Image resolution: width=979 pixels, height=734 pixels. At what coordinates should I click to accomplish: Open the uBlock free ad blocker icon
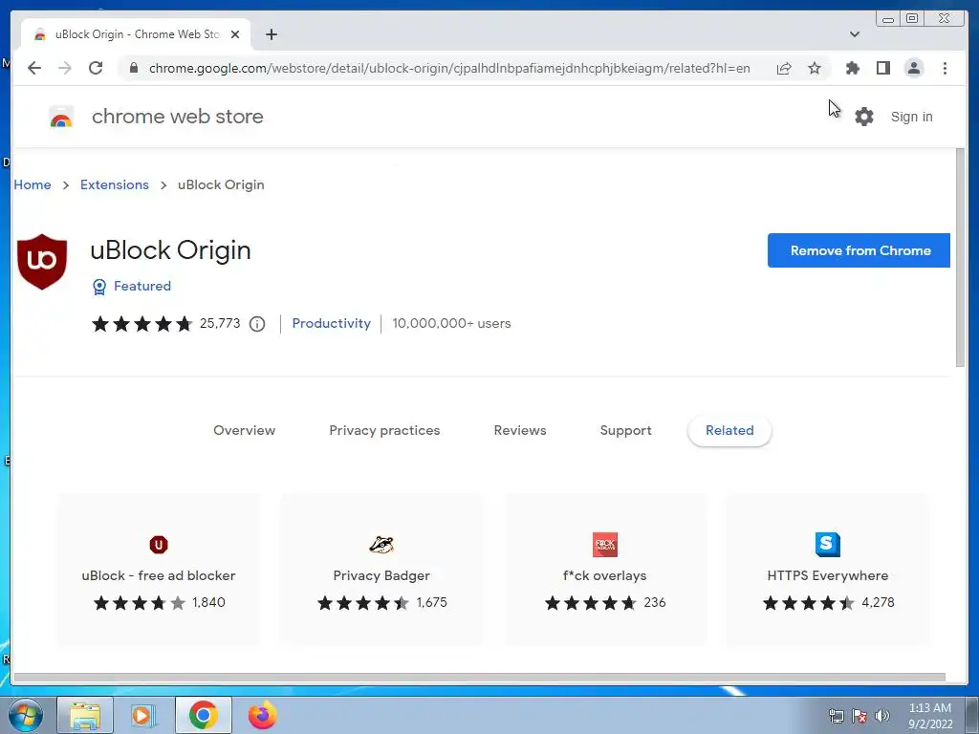159,544
